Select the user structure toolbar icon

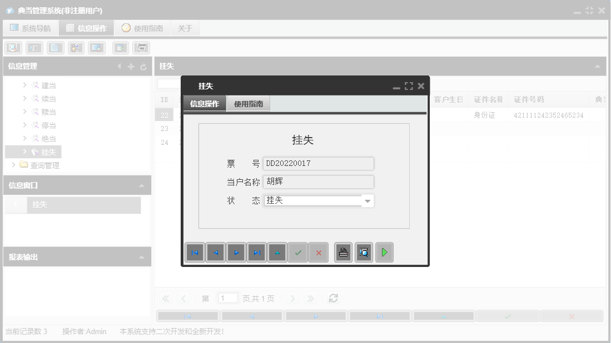coord(76,47)
